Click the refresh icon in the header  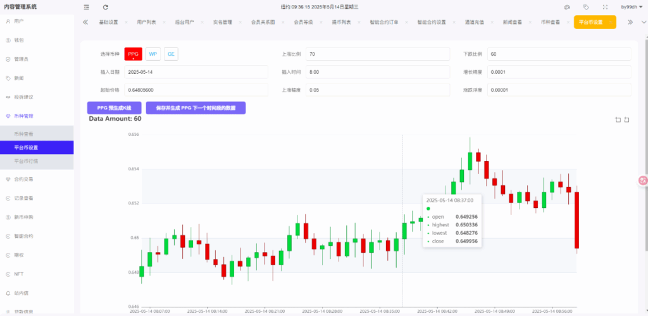tap(106, 7)
